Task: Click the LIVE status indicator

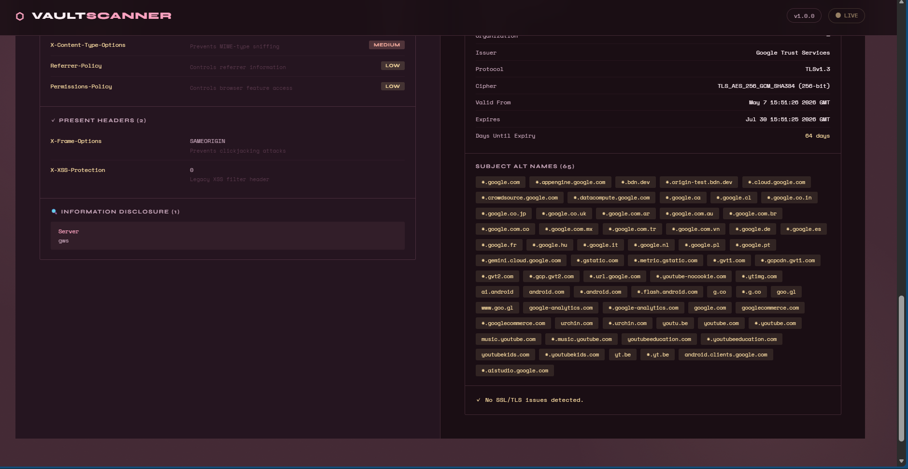Action: pyautogui.click(x=847, y=15)
